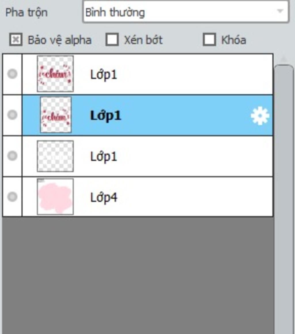Open the Pha trộn blend mode combo box
The image size is (295, 334).
(x=186, y=12)
